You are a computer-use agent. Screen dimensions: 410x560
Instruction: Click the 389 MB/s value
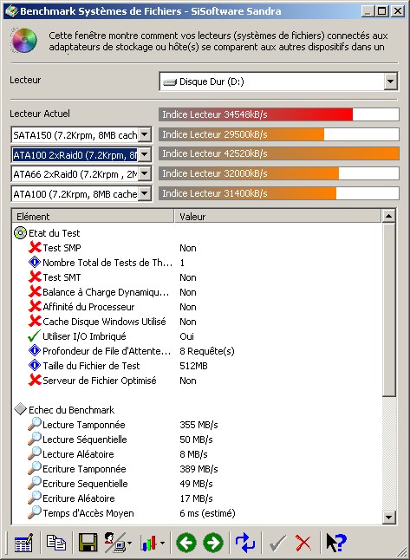pos(198,469)
